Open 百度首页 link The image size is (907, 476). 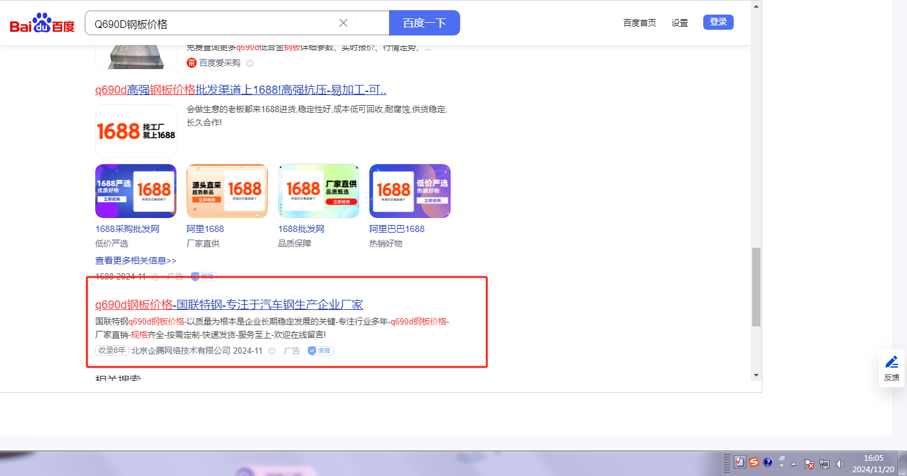[x=640, y=23]
